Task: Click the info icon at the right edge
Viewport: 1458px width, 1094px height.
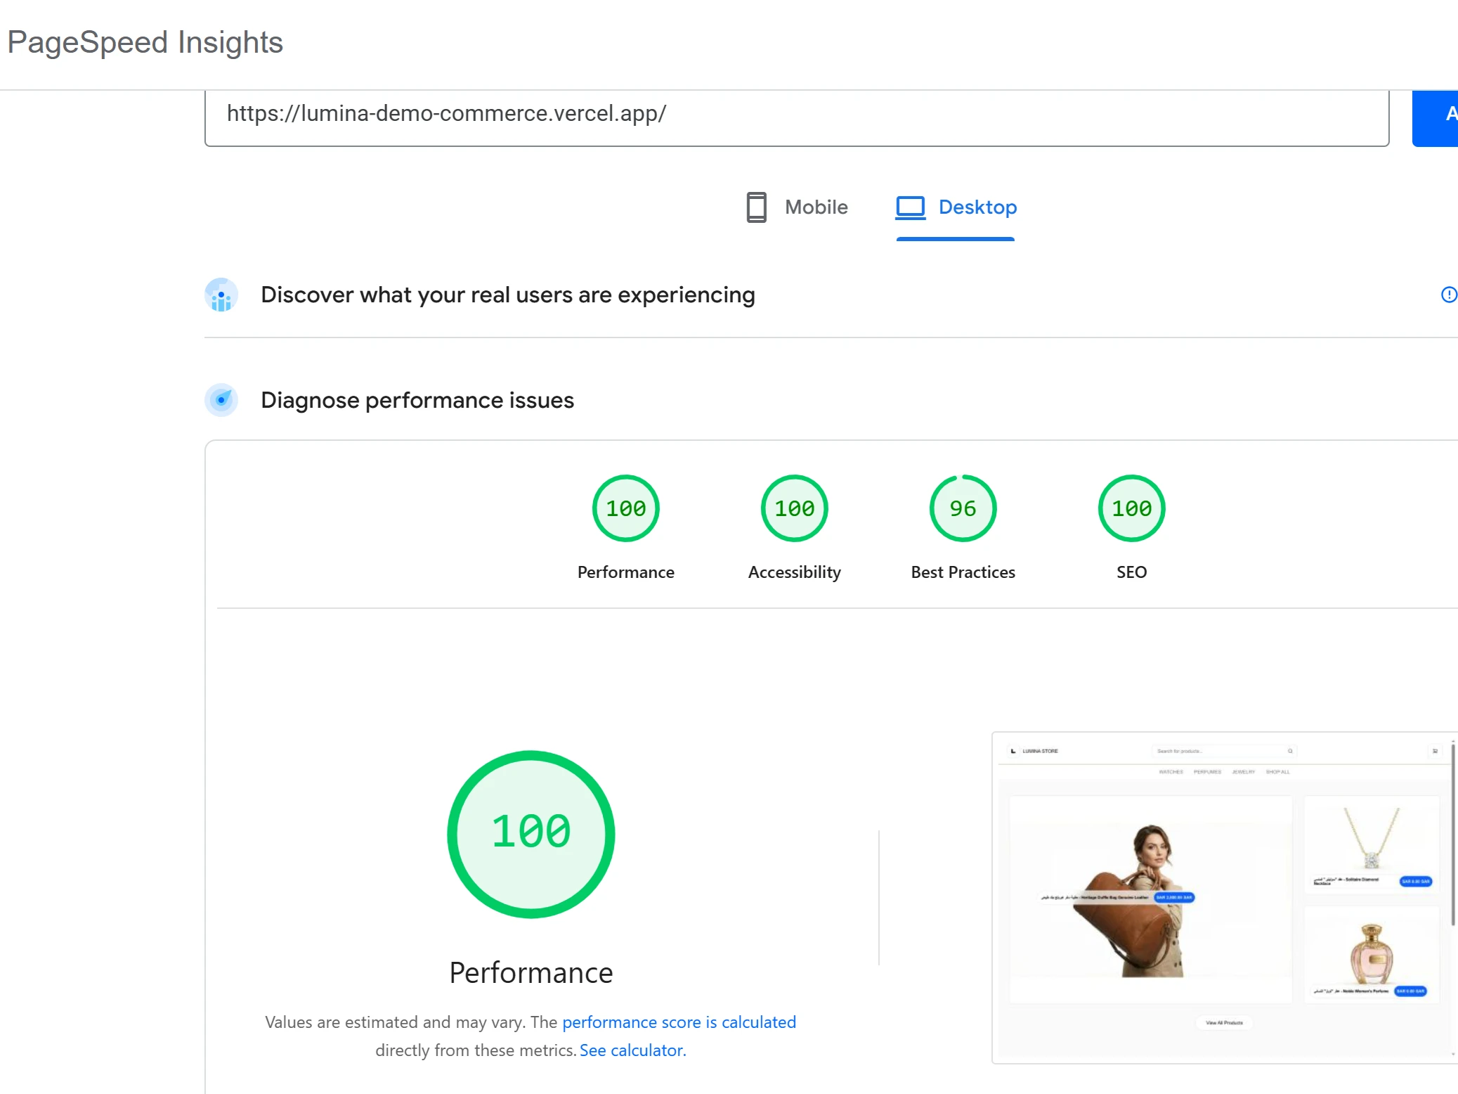Action: (1448, 295)
